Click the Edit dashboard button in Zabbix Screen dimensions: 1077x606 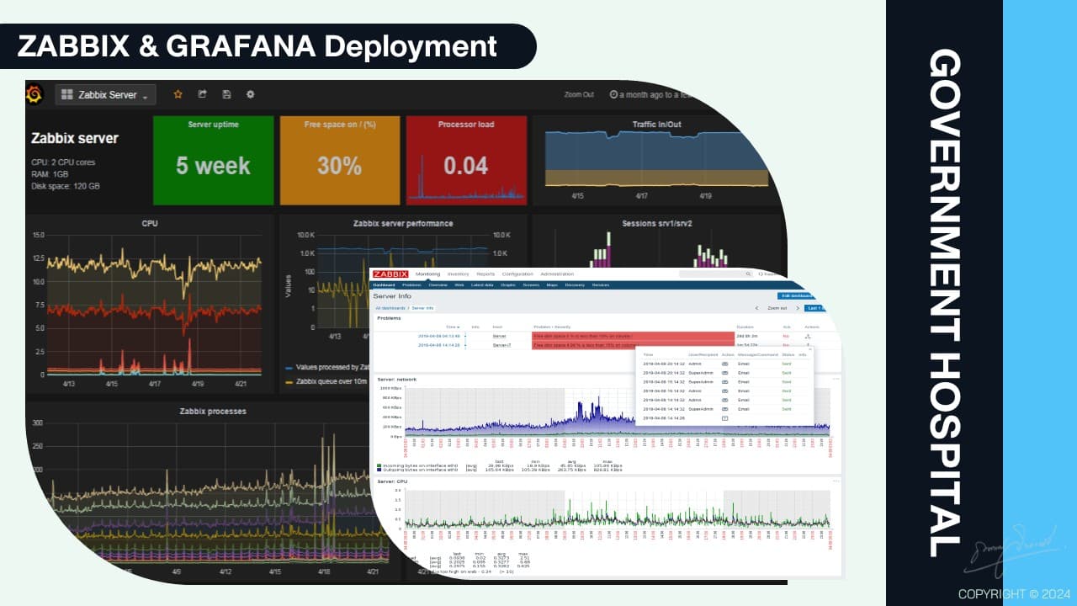click(x=796, y=295)
